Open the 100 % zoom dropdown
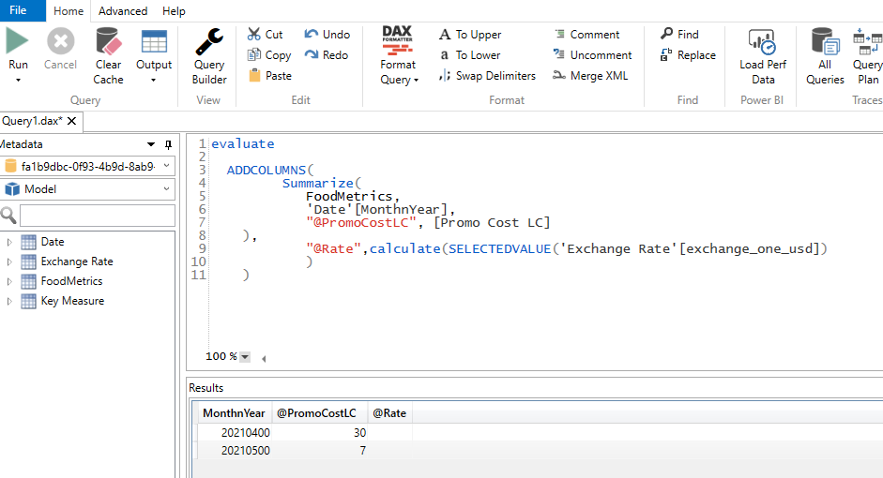 tap(245, 356)
